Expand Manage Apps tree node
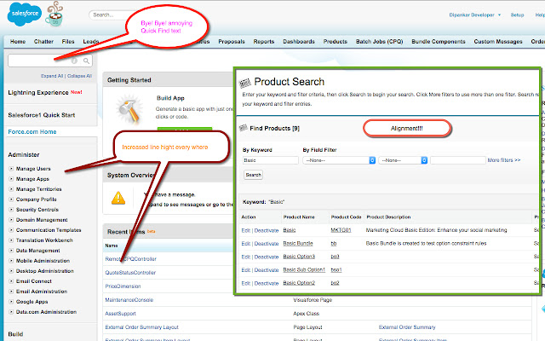Image resolution: width=545 pixels, height=341 pixels. click(11, 179)
